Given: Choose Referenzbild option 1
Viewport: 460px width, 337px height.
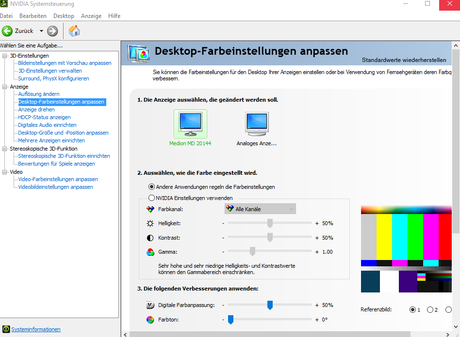Looking at the screenshot, I should [412, 309].
